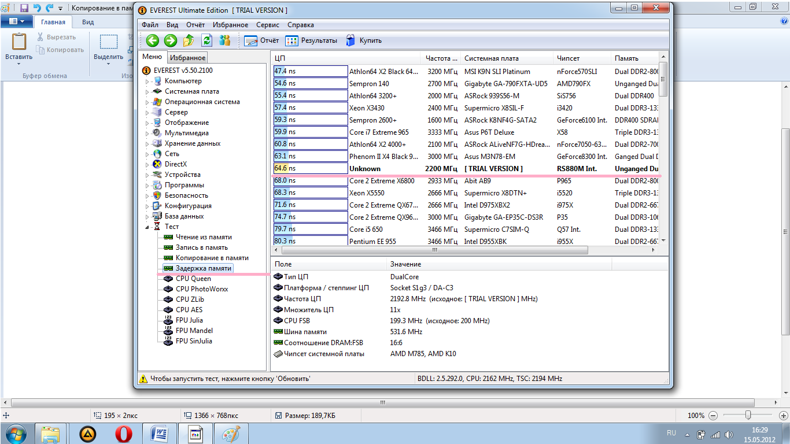Sort by the Чипсет column header
The image size is (790, 444).
coord(582,58)
